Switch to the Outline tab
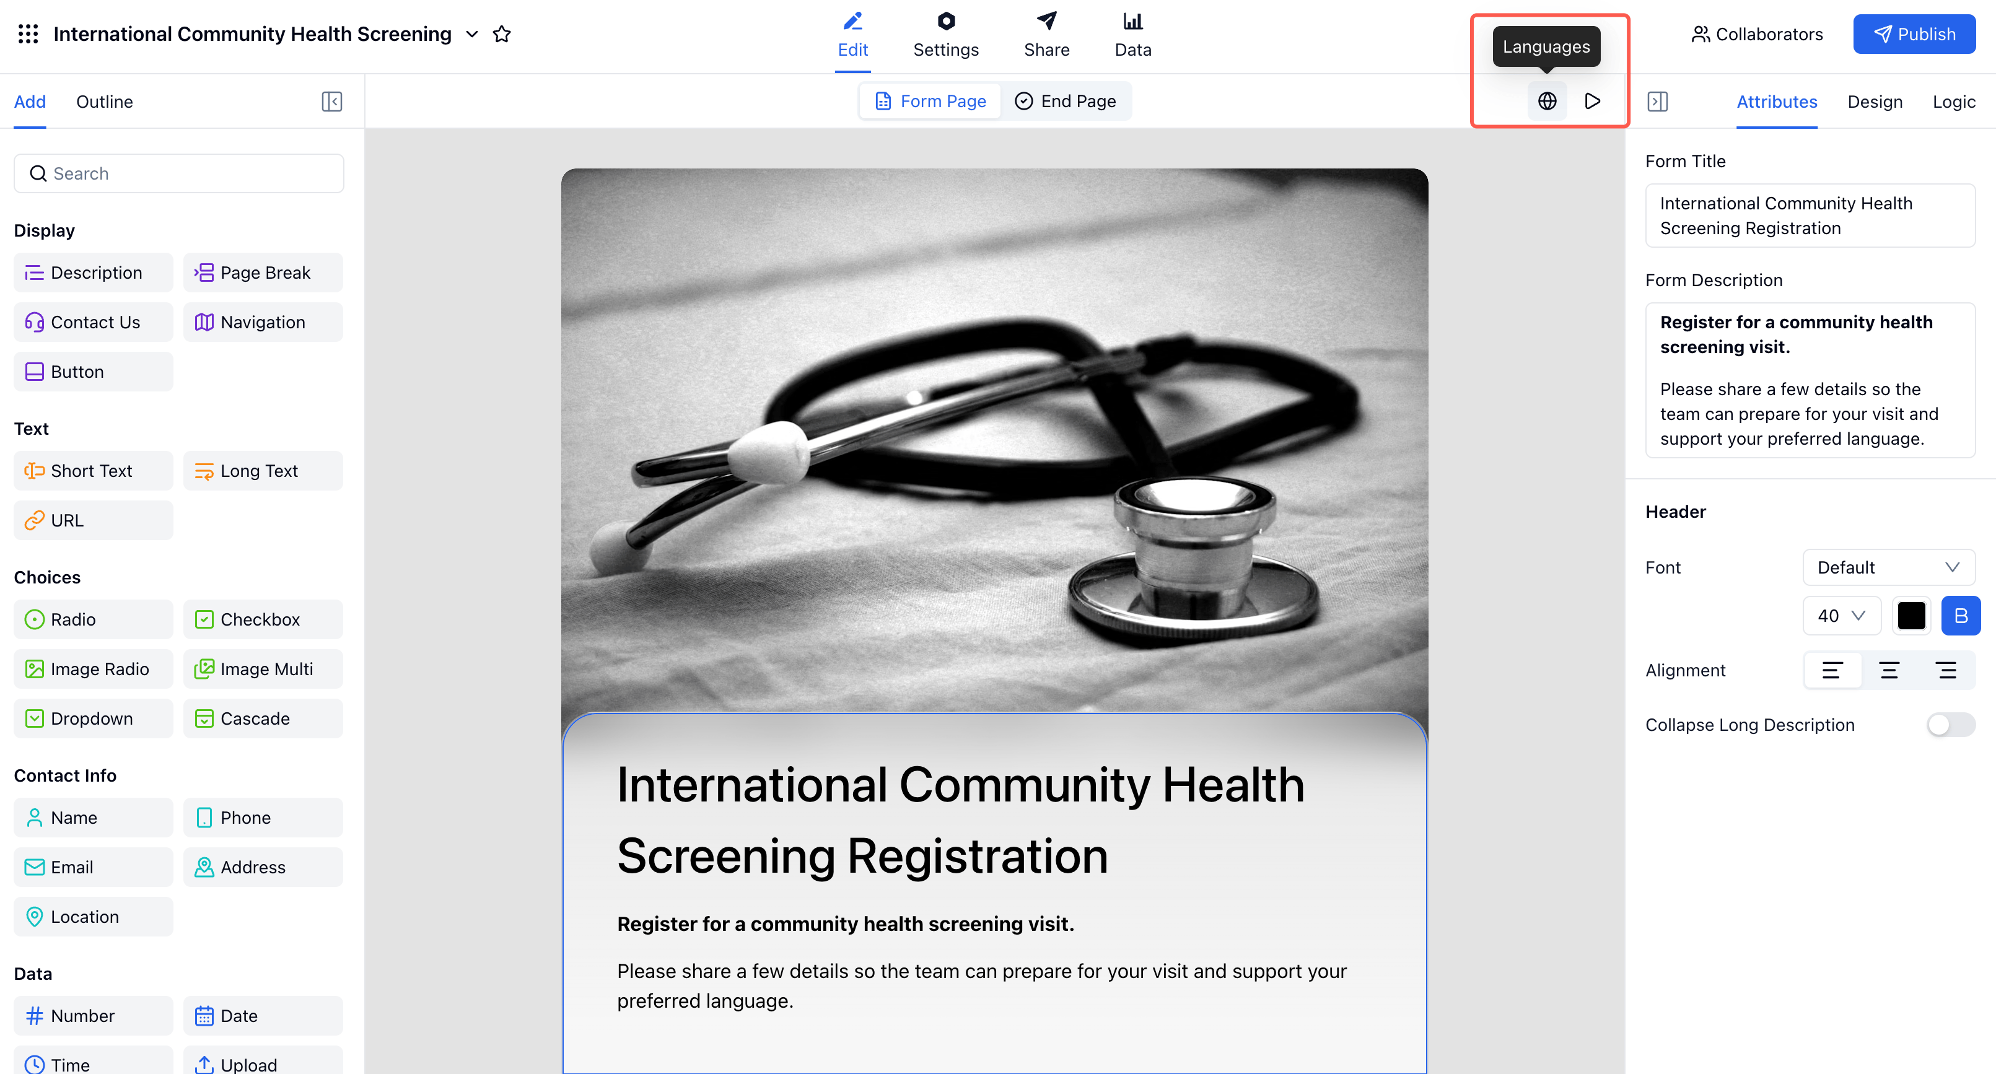 (105, 102)
